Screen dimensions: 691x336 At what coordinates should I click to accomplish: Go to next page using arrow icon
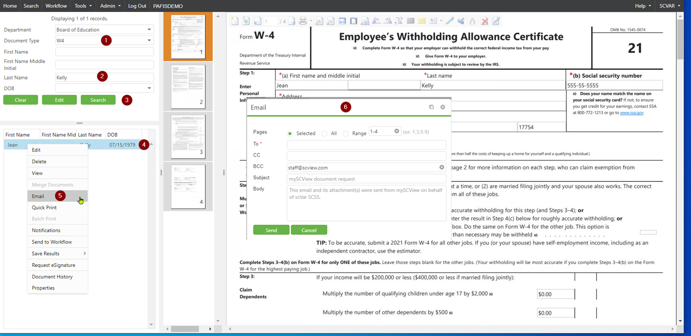click(x=292, y=21)
